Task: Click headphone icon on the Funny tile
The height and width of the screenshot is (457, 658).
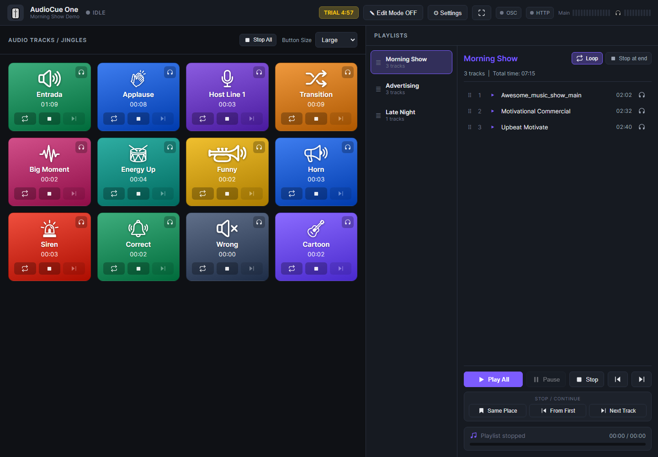Action: (x=259, y=147)
